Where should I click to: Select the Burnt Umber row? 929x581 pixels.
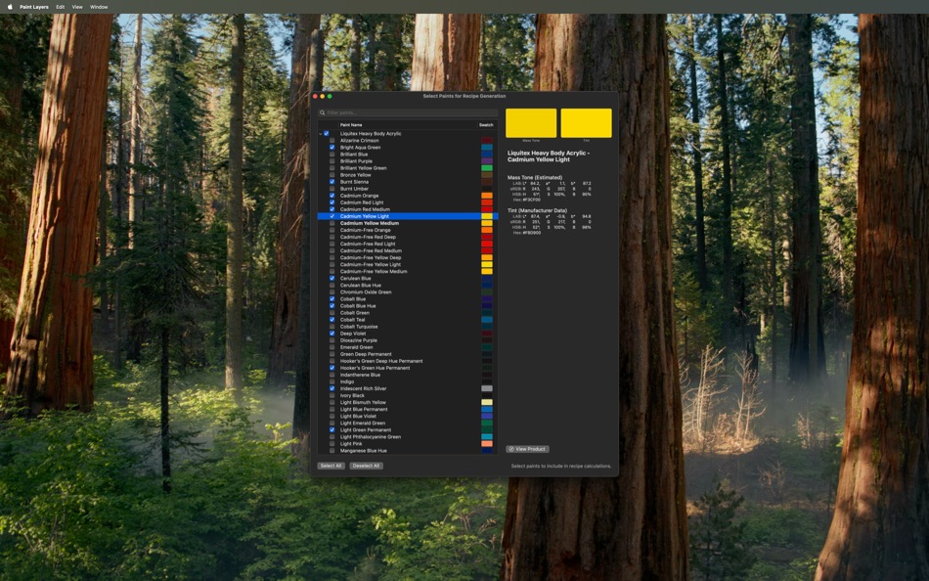408,189
